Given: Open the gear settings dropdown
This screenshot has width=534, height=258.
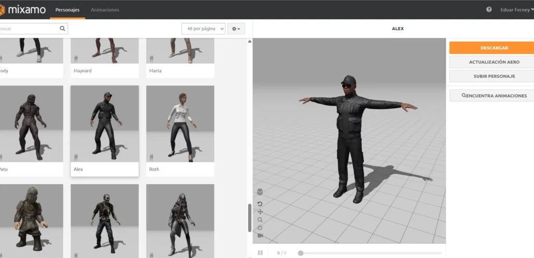Looking at the screenshot, I should [236, 29].
